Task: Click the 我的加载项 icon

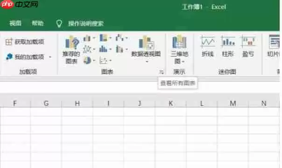Action: (9, 56)
